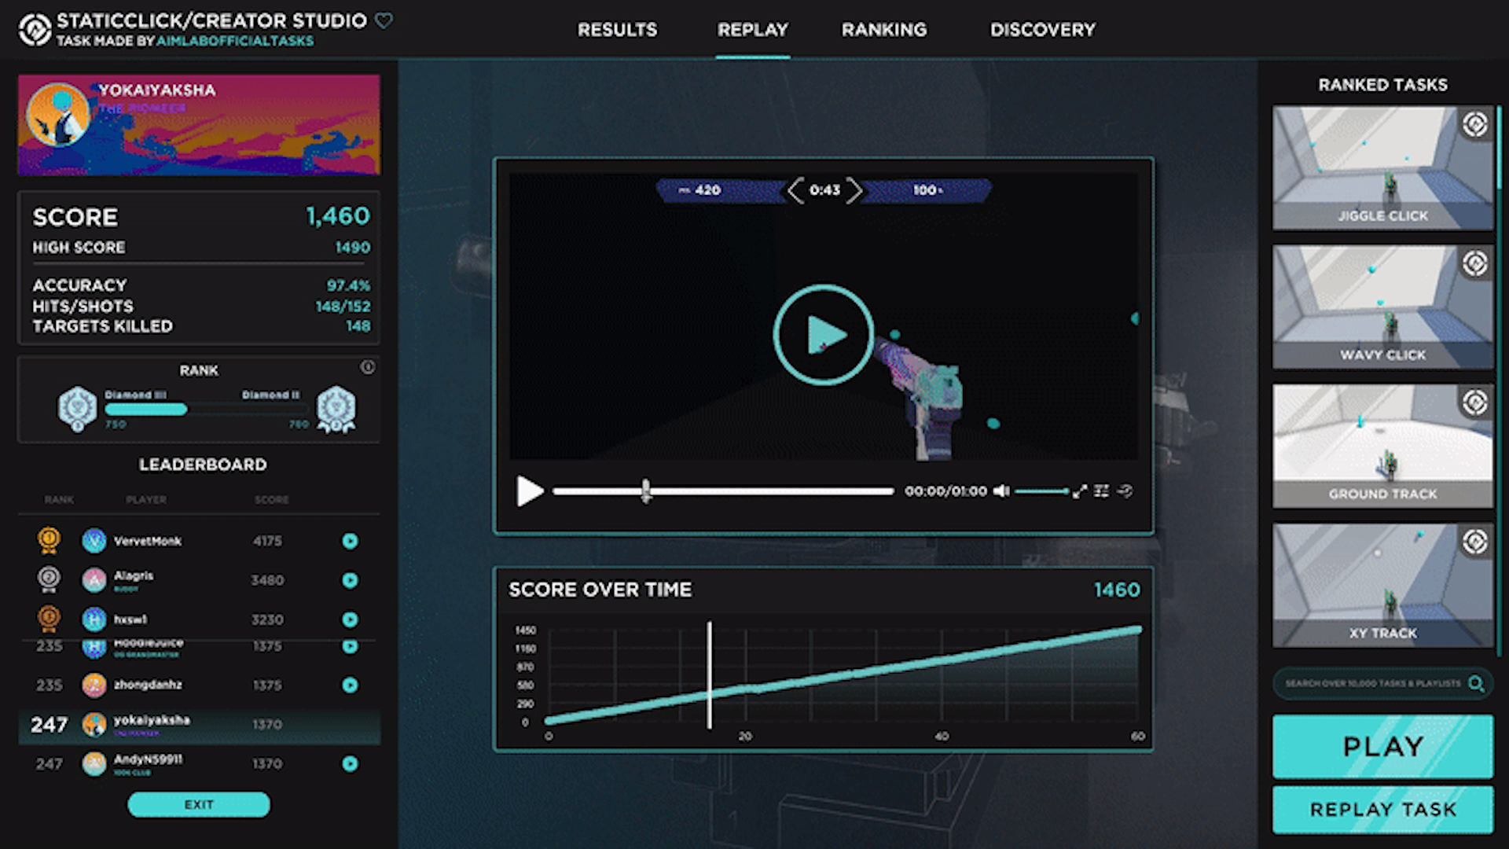Click Alagris's avatar in leaderboard
Viewport: 1509px width, 849px height.
pyautogui.click(x=94, y=580)
